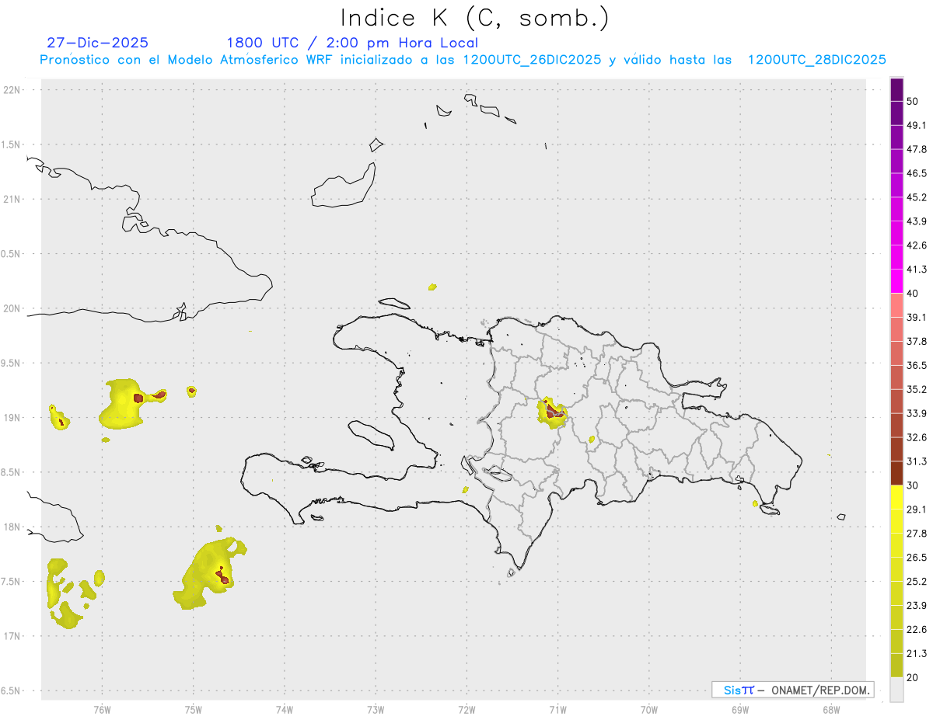933x720 pixels.
Task: Click the '35.2' colorbar value
Action: [917, 389]
